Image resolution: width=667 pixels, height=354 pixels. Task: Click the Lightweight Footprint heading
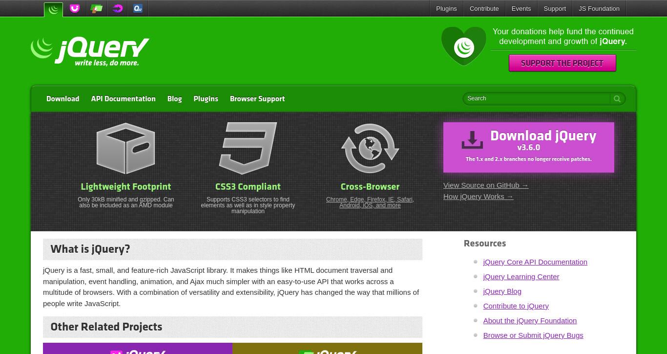coord(126,187)
